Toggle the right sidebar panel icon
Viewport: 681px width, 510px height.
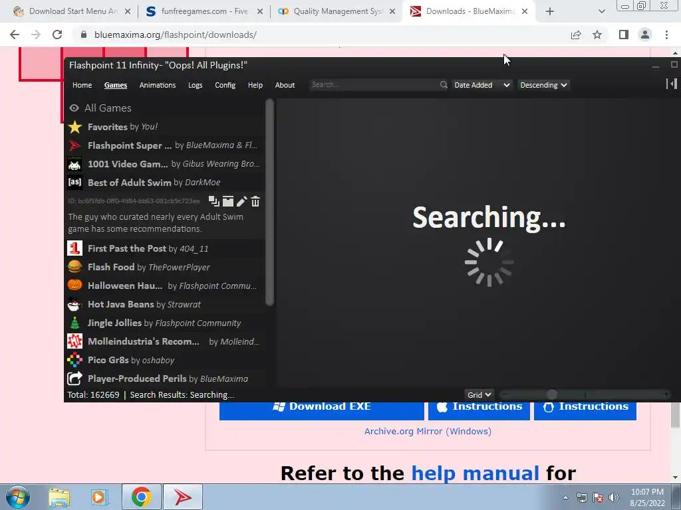(672, 84)
